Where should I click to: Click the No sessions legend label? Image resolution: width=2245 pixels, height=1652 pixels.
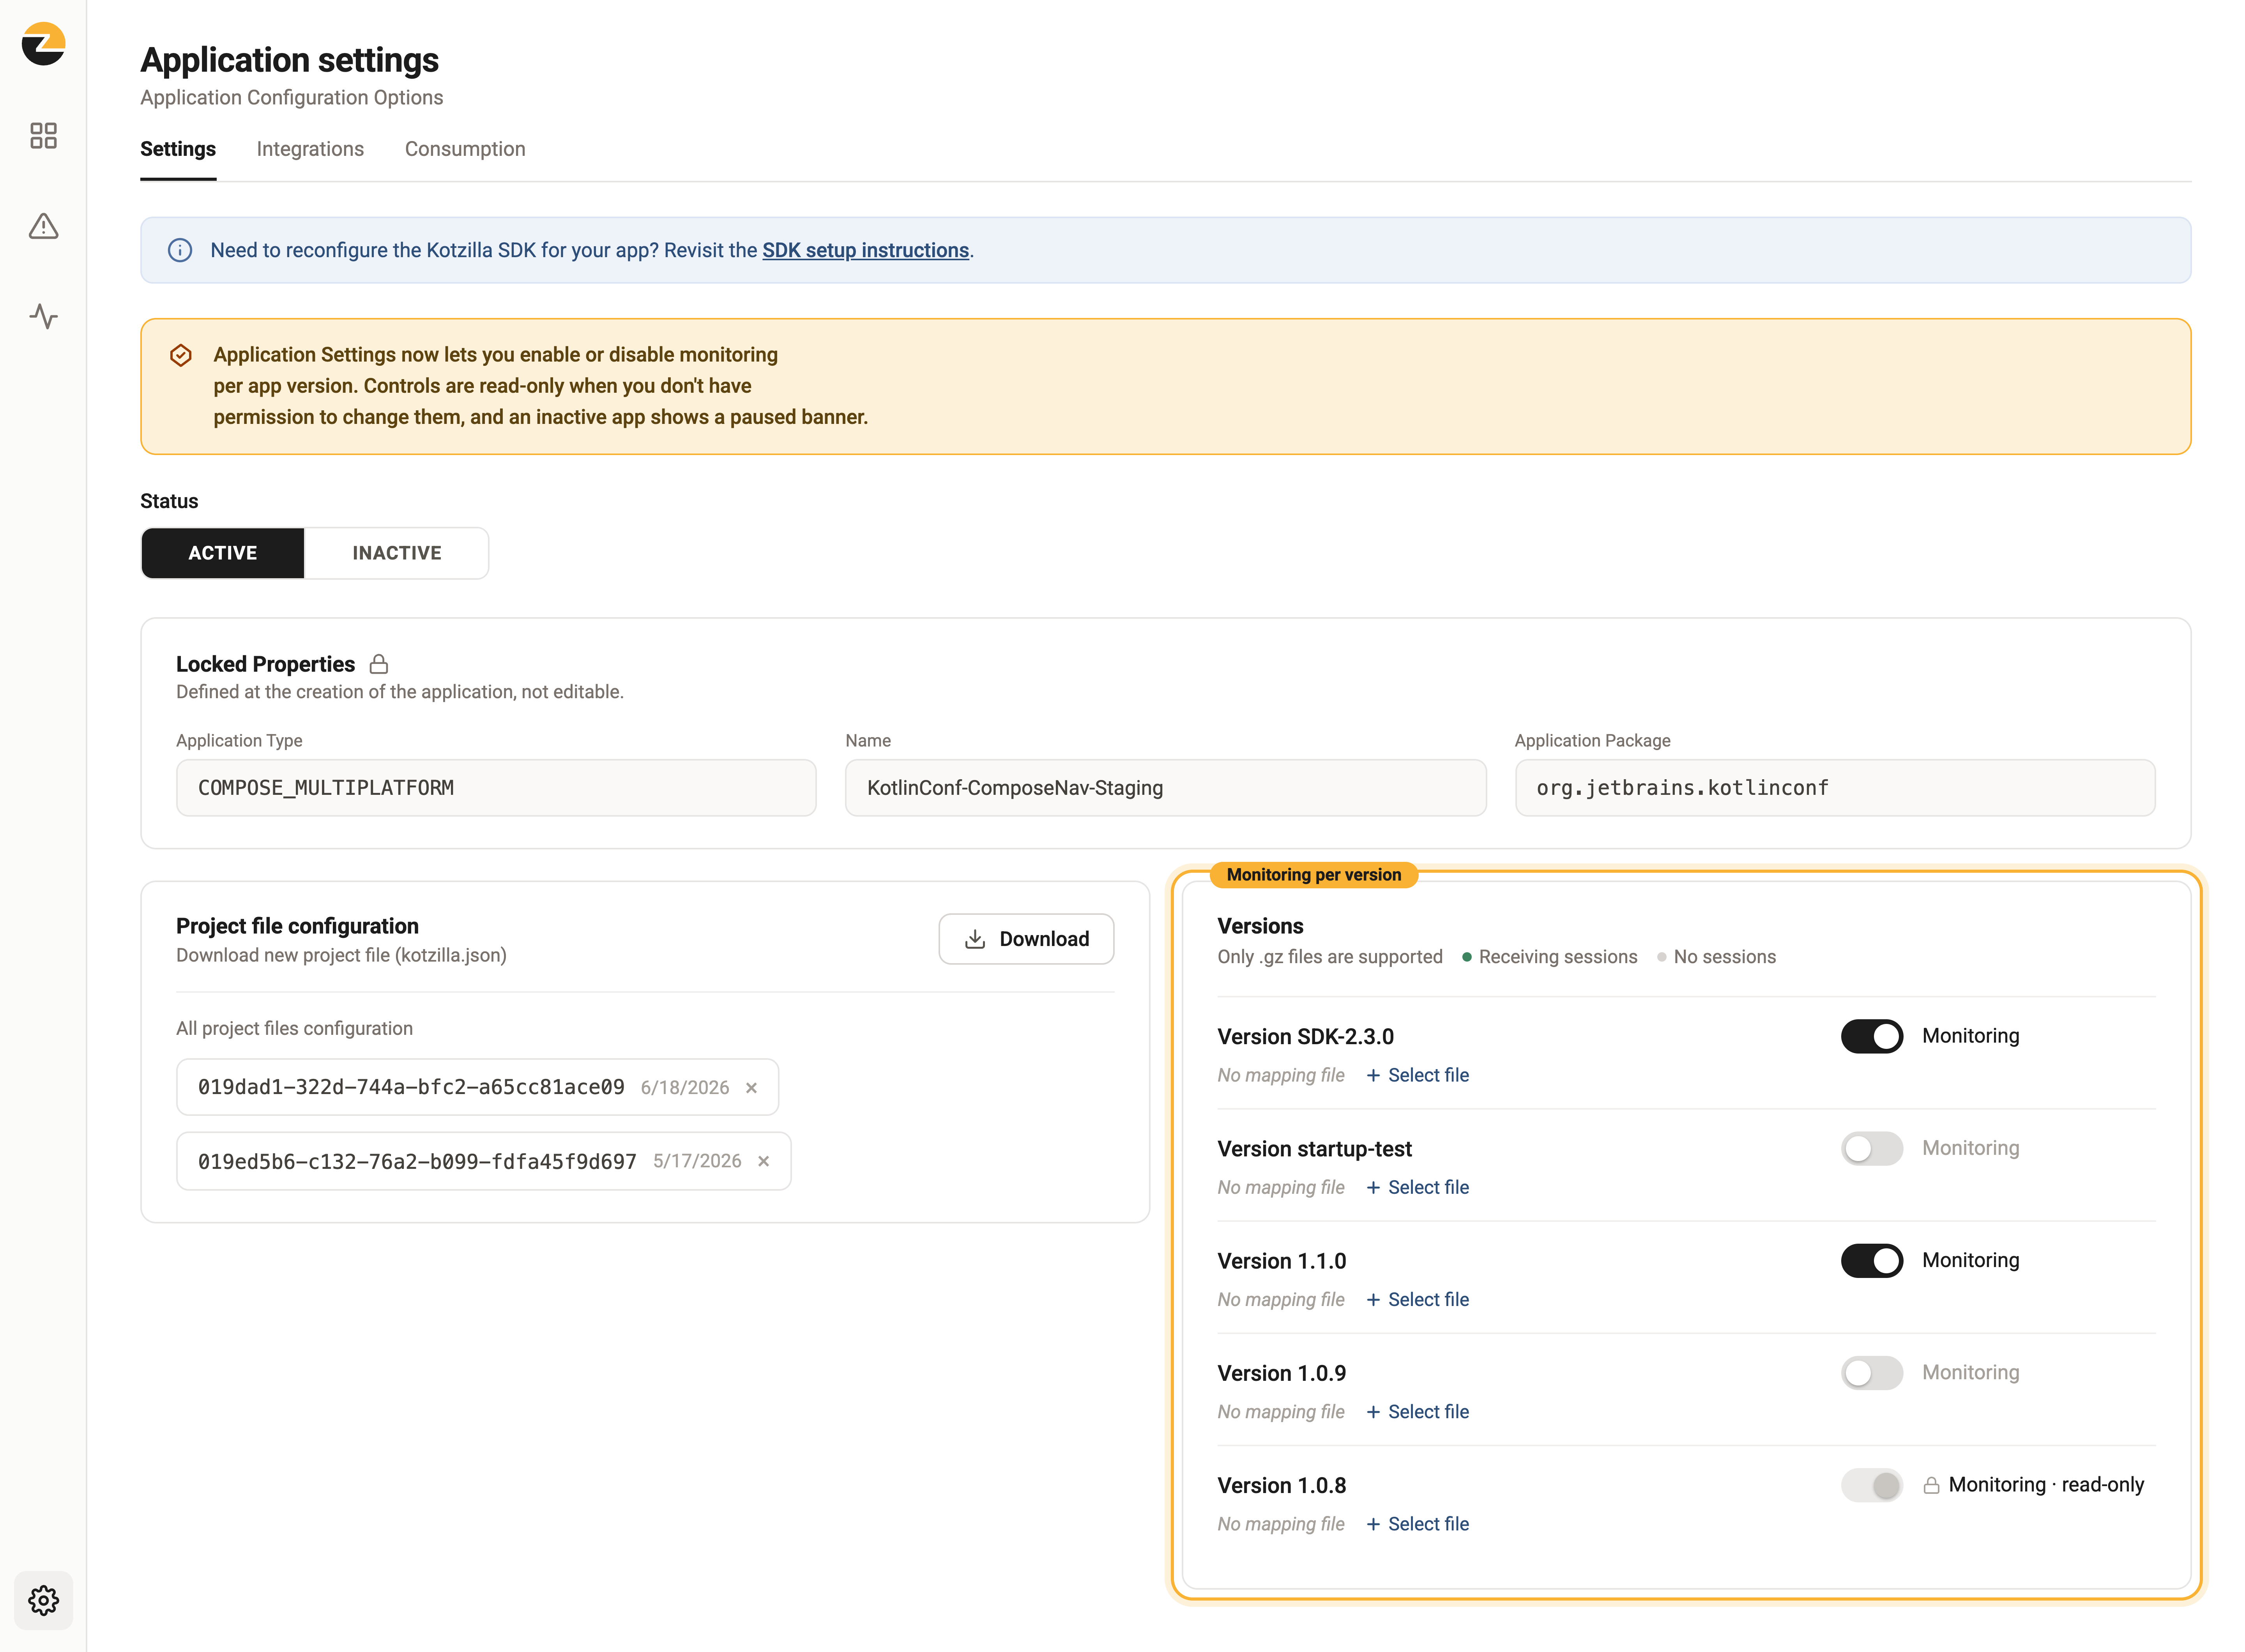pyautogui.click(x=1725, y=957)
